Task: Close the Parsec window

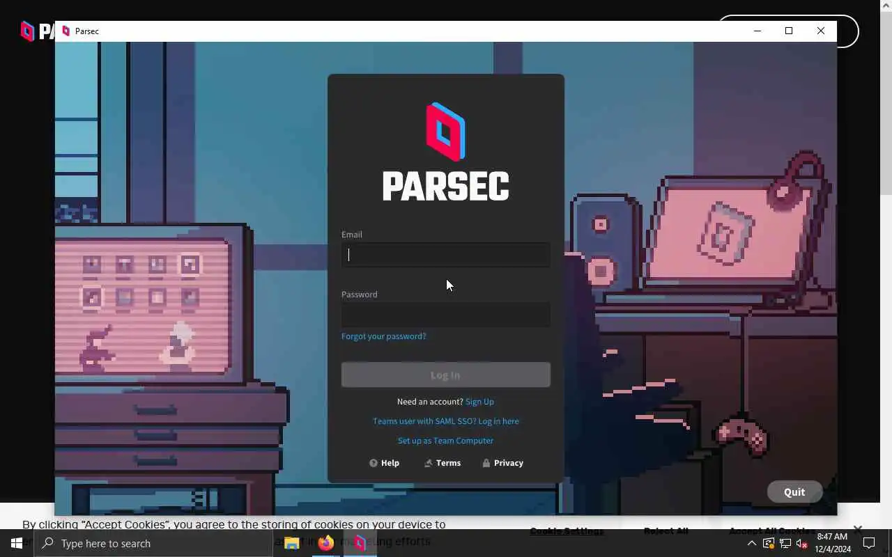Action: click(821, 31)
